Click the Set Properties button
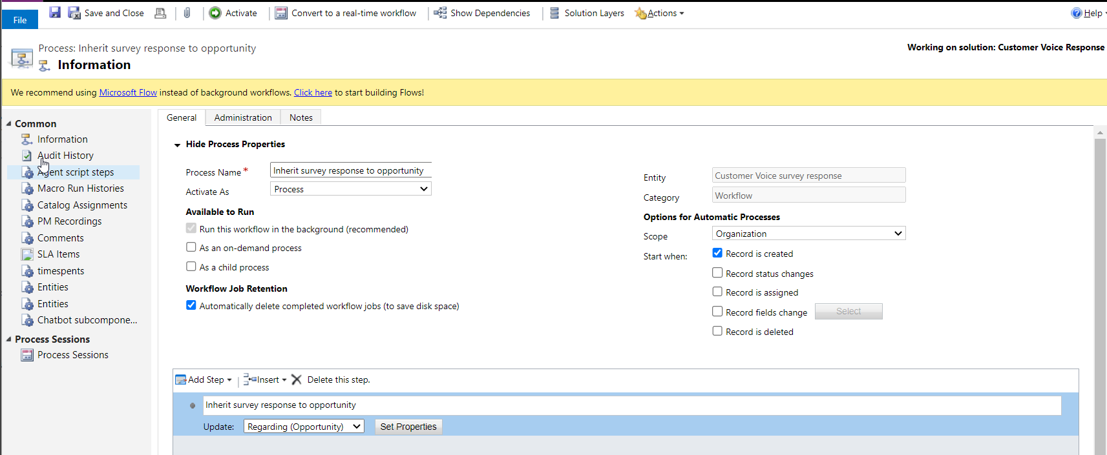This screenshot has height=455, width=1107. pos(408,427)
